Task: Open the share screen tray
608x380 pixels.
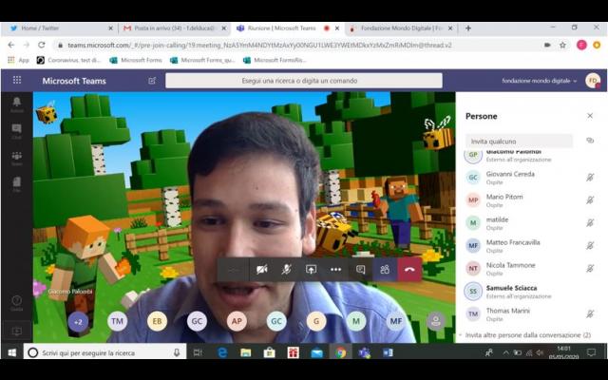Action: pos(311,269)
